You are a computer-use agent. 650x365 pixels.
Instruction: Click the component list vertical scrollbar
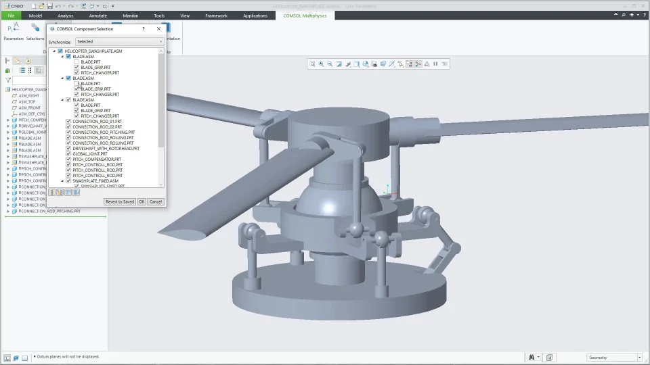coord(161,101)
